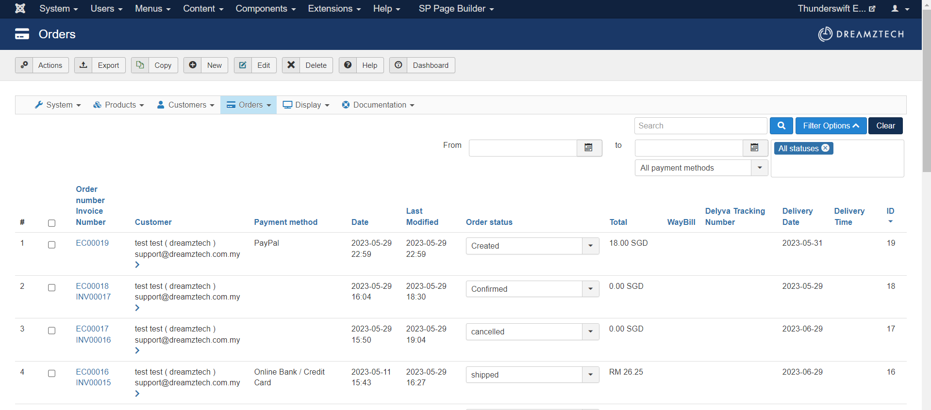
Task: Sort orders by Total column
Action: [618, 222]
